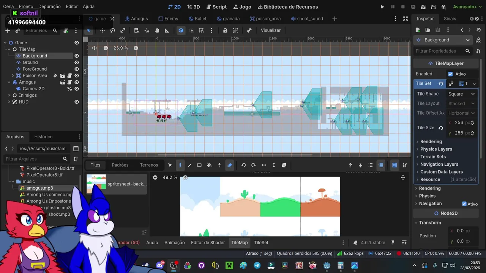Select the TileMap paint pencil tool

180,165
